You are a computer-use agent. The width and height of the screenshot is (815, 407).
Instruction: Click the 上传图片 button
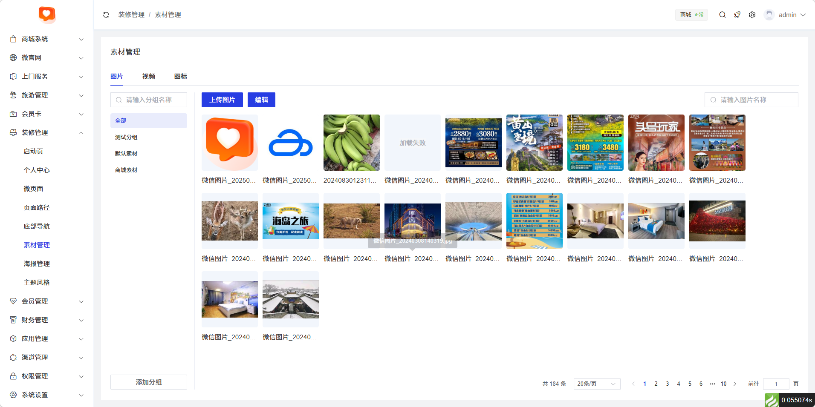222,100
